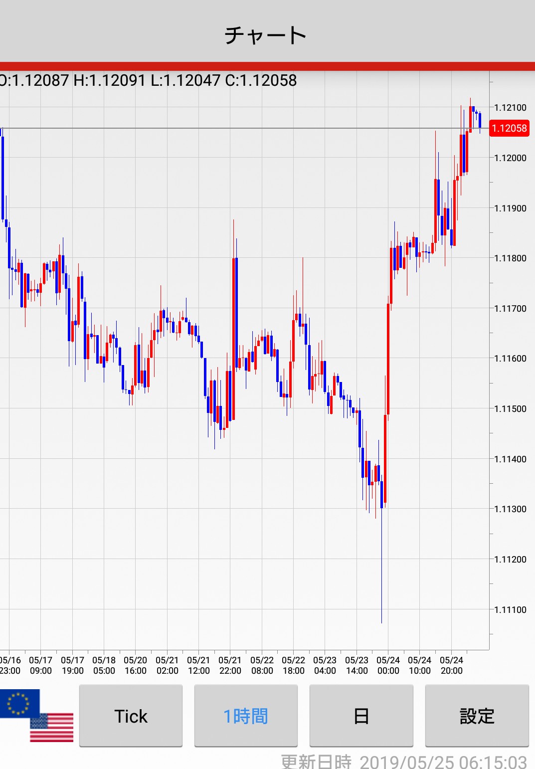
Task: Switch to the 日 daily timeframe
Action: (x=361, y=716)
